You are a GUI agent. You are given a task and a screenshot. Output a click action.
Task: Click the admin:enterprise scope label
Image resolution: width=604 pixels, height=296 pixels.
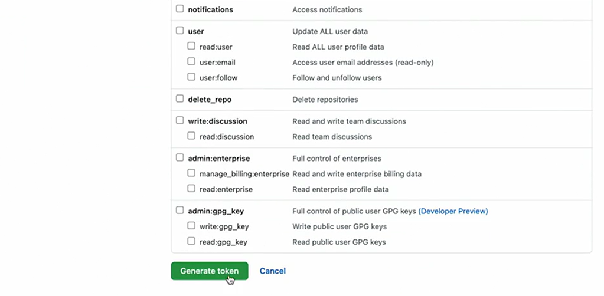(x=218, y=159)
